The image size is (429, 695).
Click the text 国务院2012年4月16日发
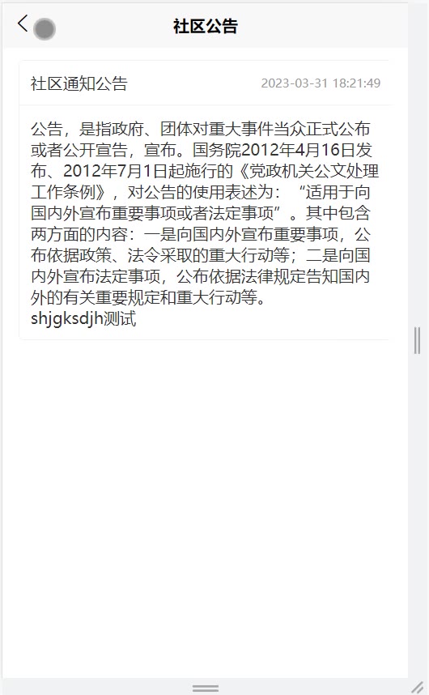tap(282, 150)
